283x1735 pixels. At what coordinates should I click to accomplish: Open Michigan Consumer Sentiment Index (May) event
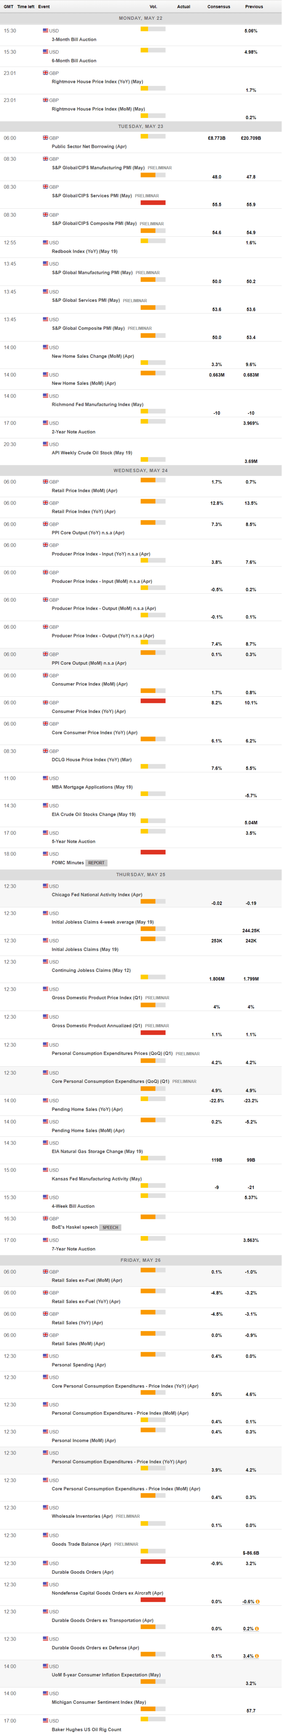tap(99, 1702)
